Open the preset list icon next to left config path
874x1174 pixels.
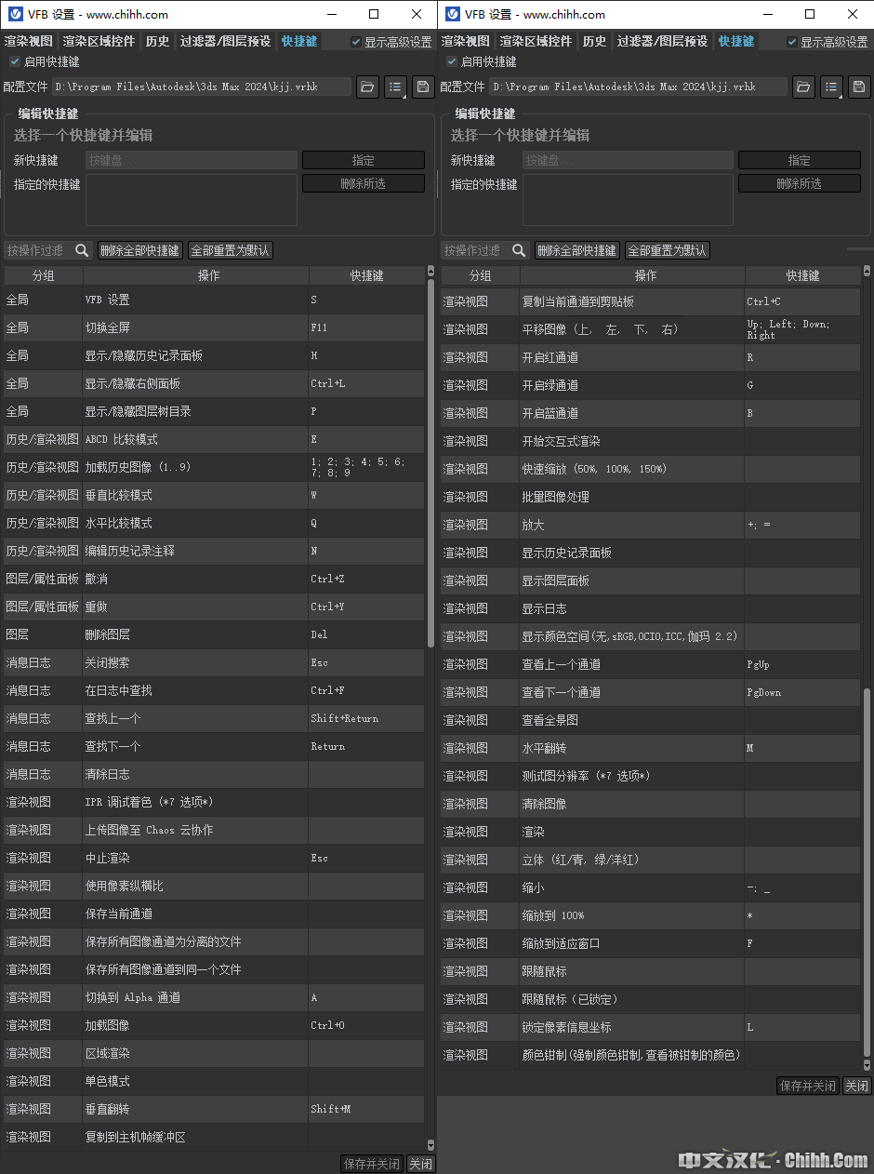coord(393,87)
